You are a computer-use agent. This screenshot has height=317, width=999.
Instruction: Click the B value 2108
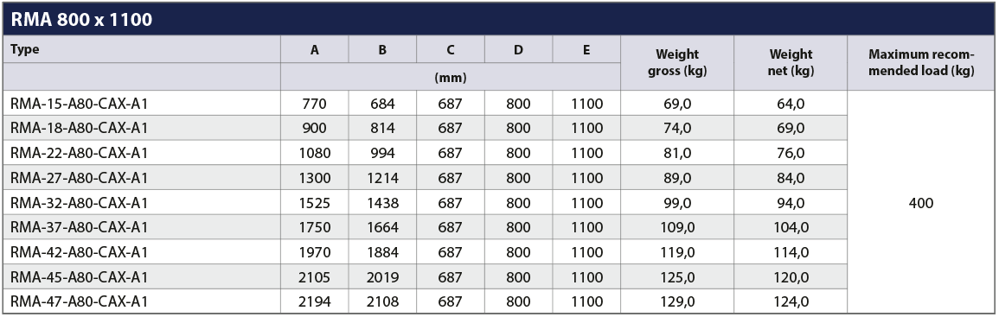(x=382, y=301)
